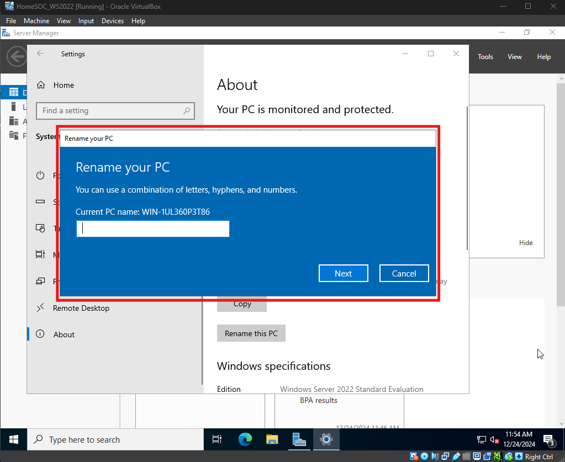Image resolution: width=565 pixels, height=462 pixels.
Task: Cancel the Rename your PC dialog
Action: 404,273
